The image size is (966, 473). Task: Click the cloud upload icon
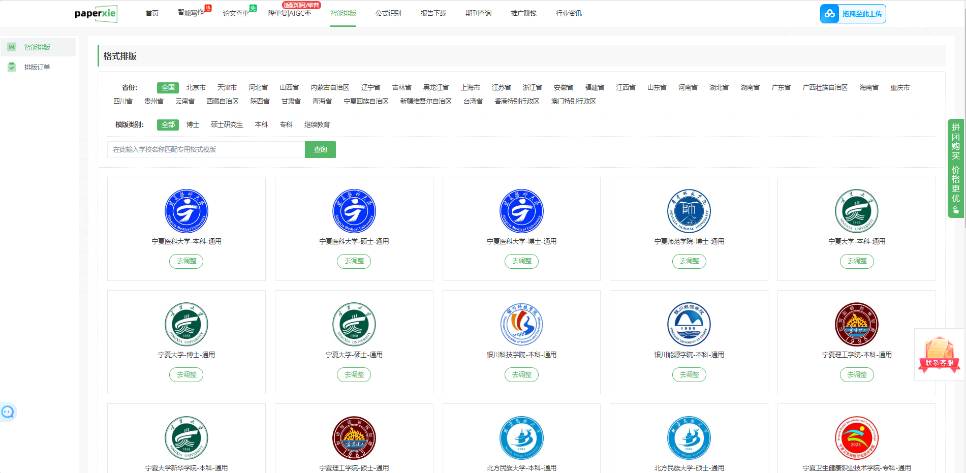pyautogui.click(x=830, y=14)
